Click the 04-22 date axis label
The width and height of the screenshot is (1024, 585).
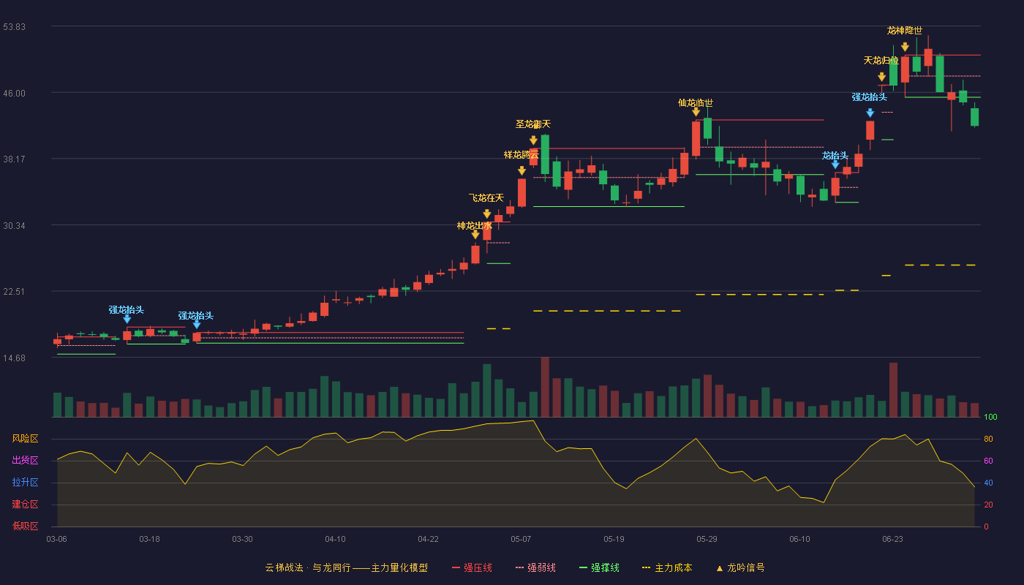pyautogui.click(x=428, y=539)
